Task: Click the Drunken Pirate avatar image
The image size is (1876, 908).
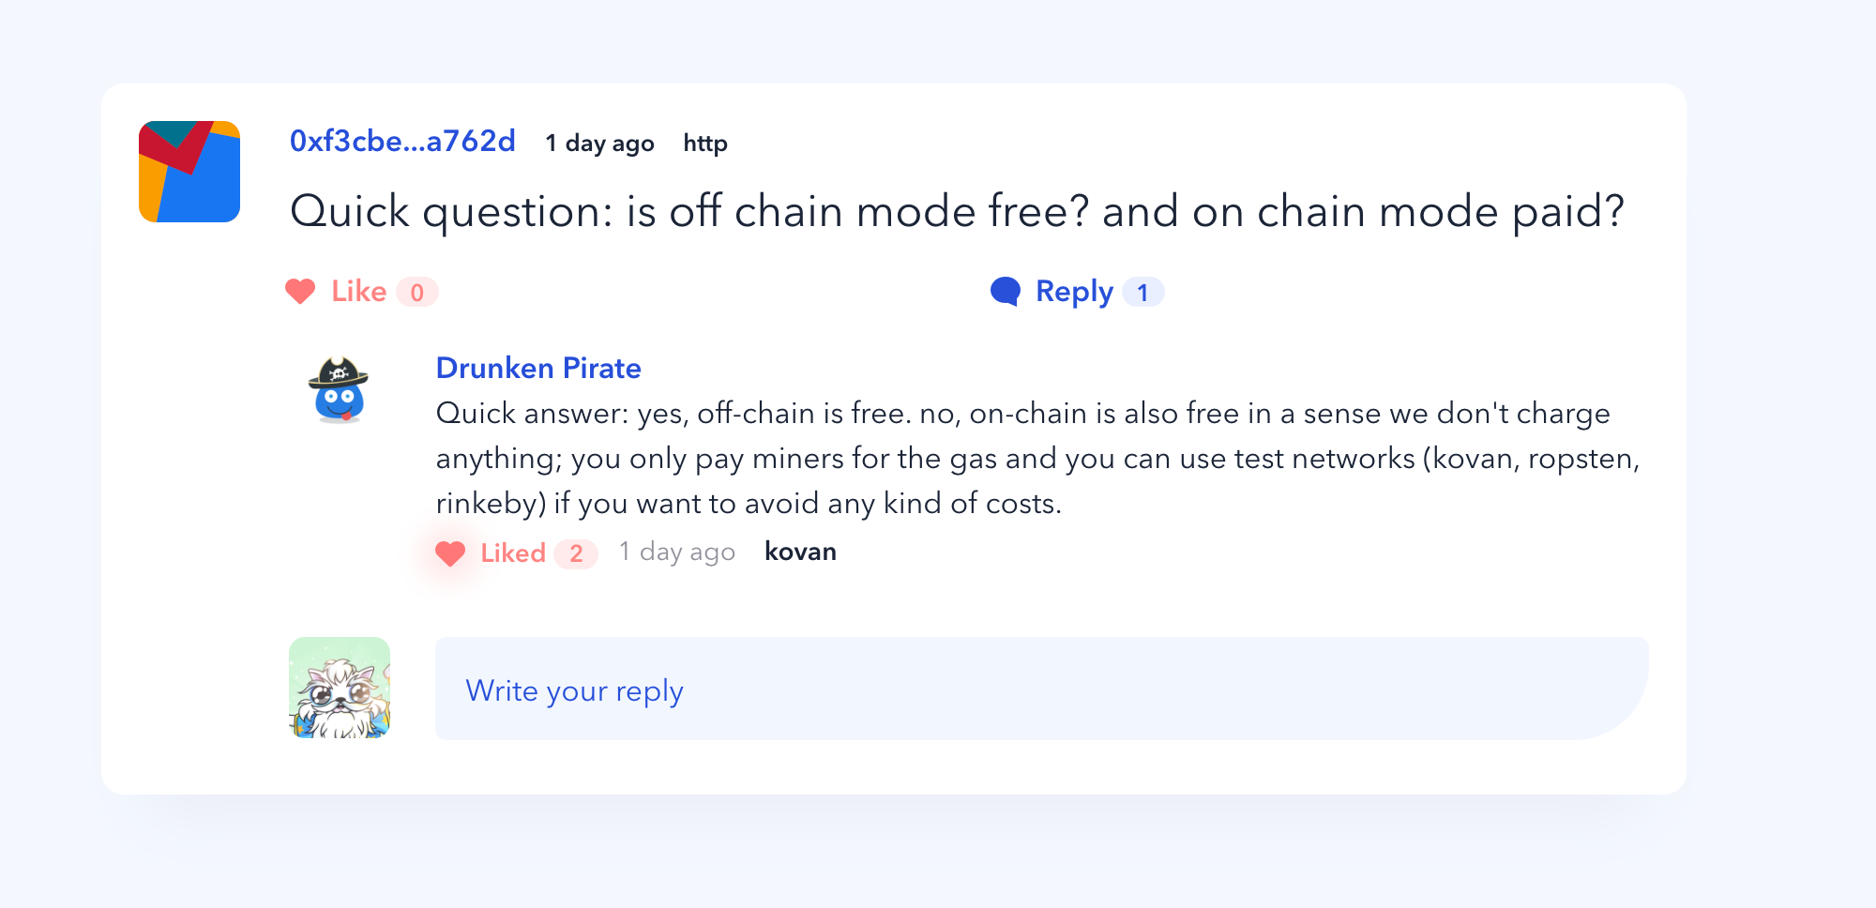Action: (x=339, y=390)
